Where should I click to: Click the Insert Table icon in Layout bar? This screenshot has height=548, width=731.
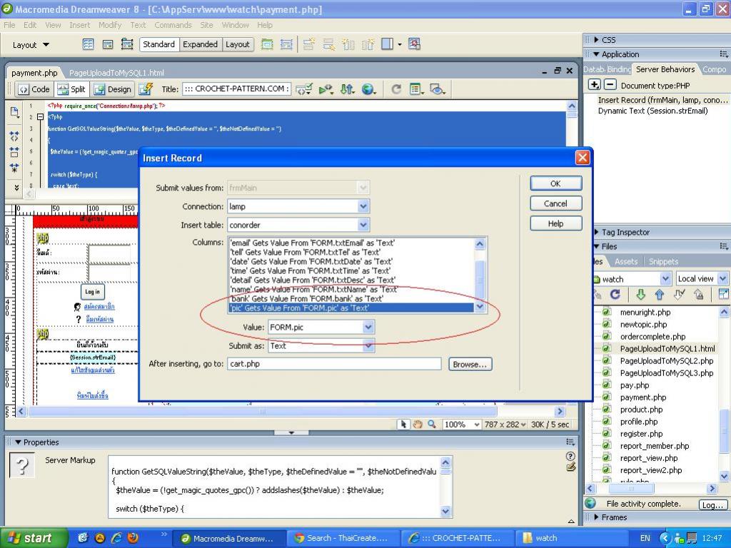[88, 44]
